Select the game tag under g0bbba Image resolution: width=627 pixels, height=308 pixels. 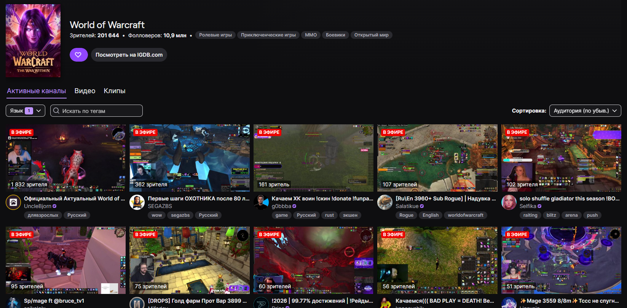pyautogui.click(x=282, y=215)
